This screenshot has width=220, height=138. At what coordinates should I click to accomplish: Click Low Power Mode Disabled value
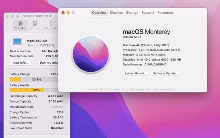point(57,128)
